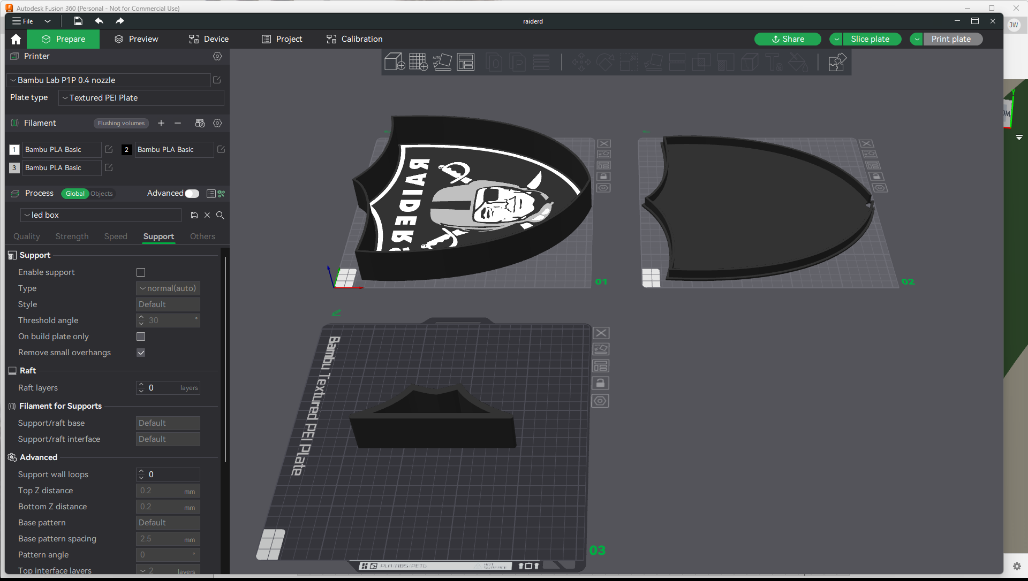Tick the On build plate only checkbox
This screenshot has height=581, width=1028.
[141, 337]
